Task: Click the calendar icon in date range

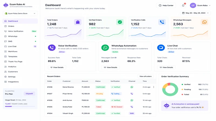Action: pyautogui.click(x=183, y=13)
